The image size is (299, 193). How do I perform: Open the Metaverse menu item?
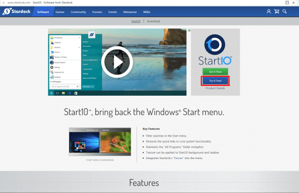(130, 12)
